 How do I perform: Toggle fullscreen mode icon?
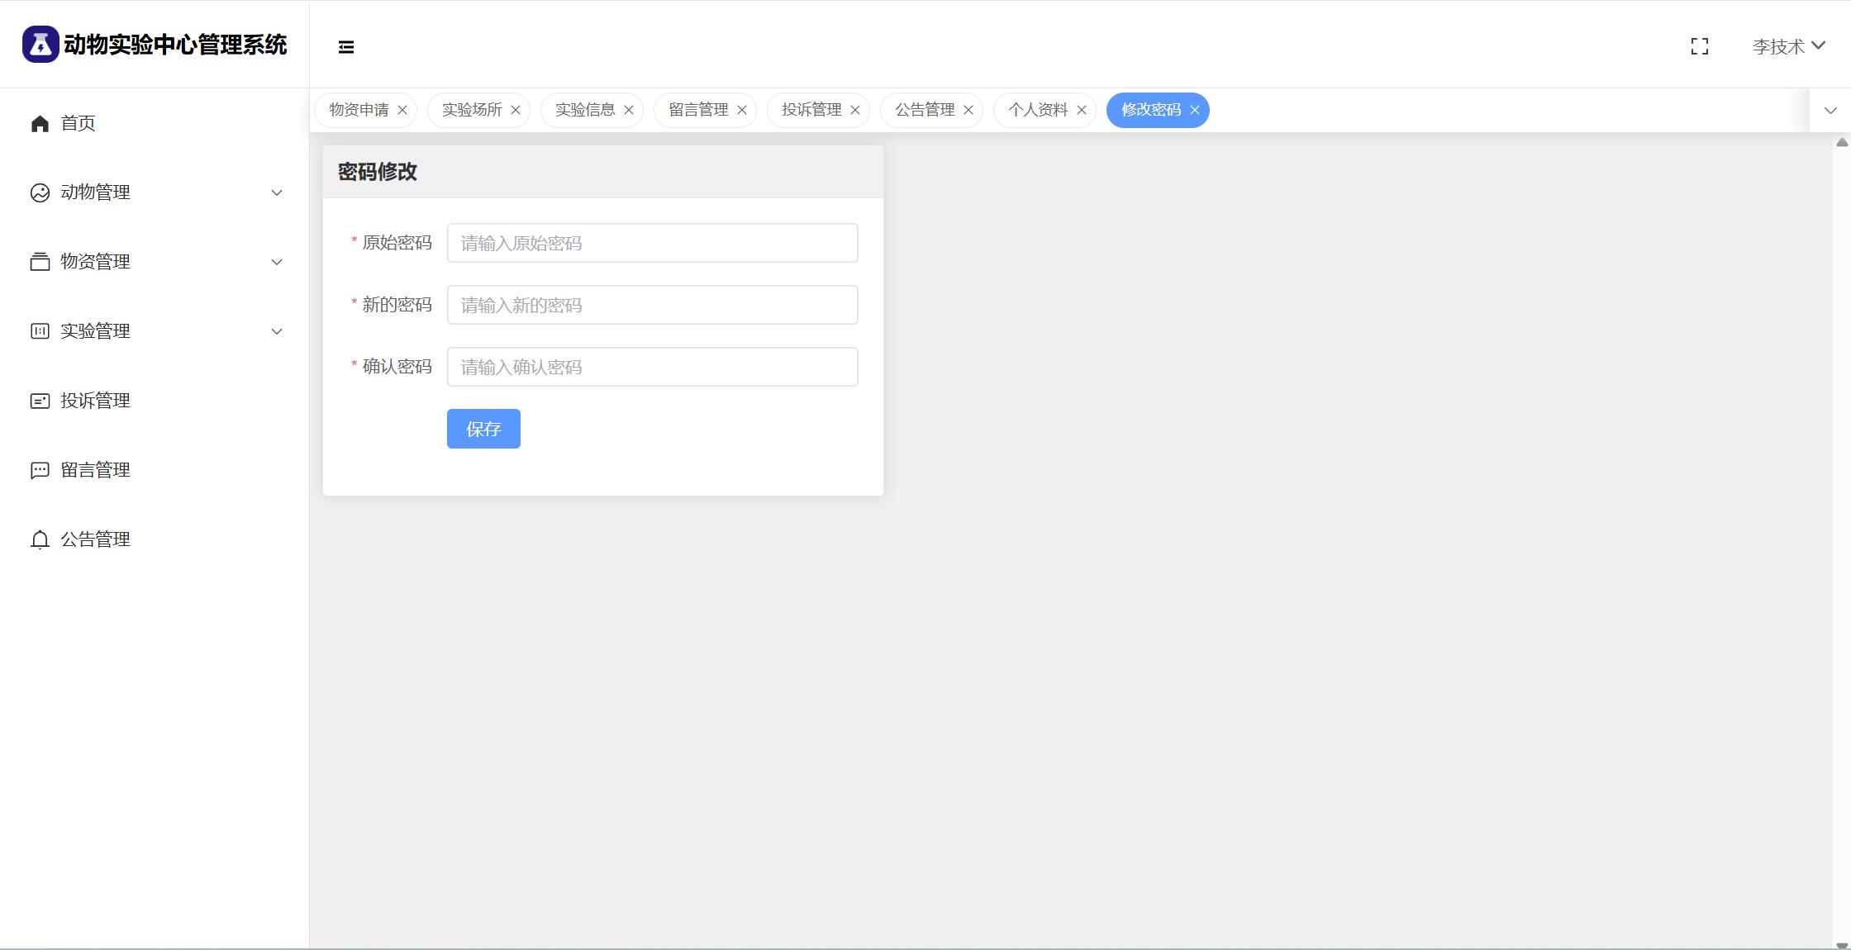tap(1699, 47)
